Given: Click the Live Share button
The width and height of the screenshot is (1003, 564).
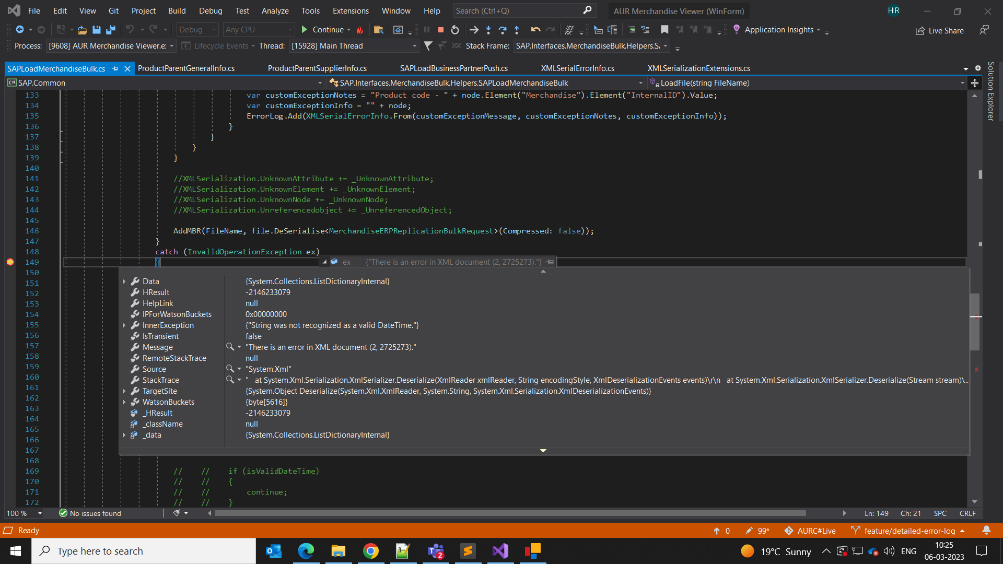Looking at the screenshot, I should click(x=940, y=30).
